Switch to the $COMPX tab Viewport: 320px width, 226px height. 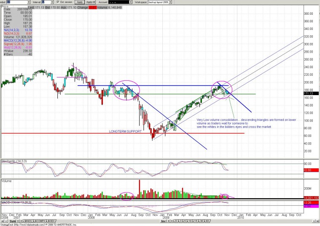point(40,221)
